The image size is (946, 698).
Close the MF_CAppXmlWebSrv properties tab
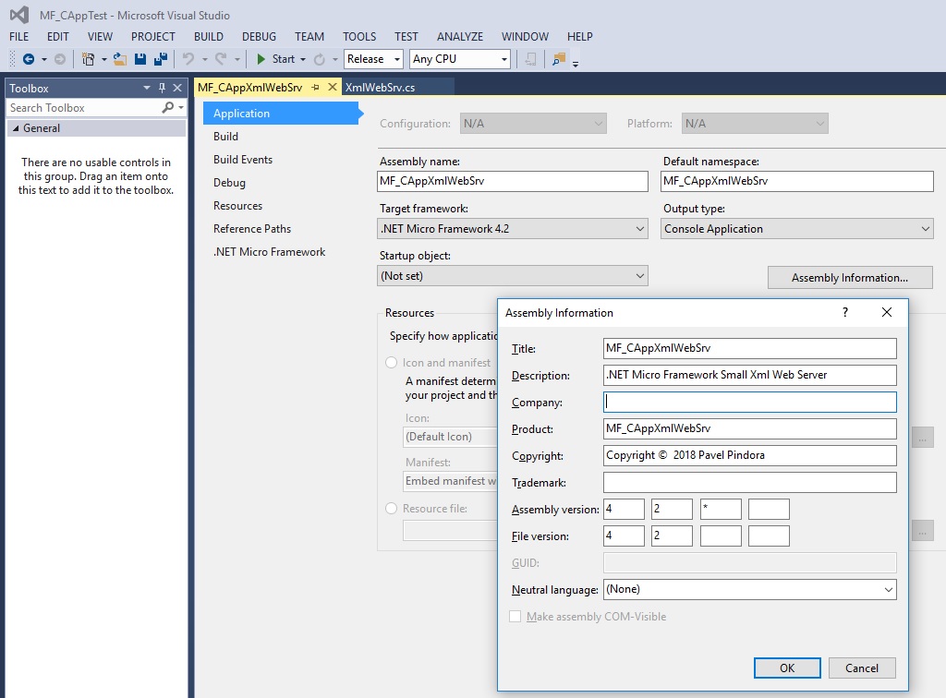click(x=333, y=87)
